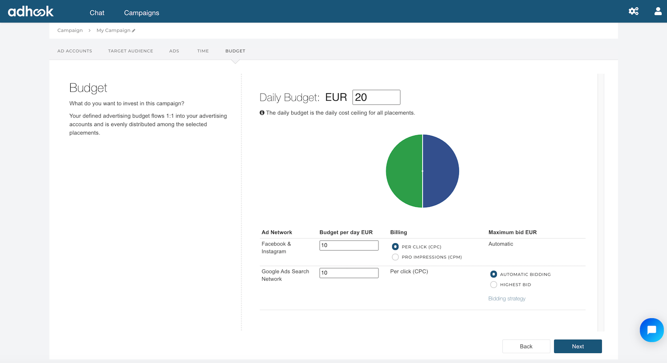Click the 'Ad Network' column header
Viewport: 667px width, 363px height.
277,233
